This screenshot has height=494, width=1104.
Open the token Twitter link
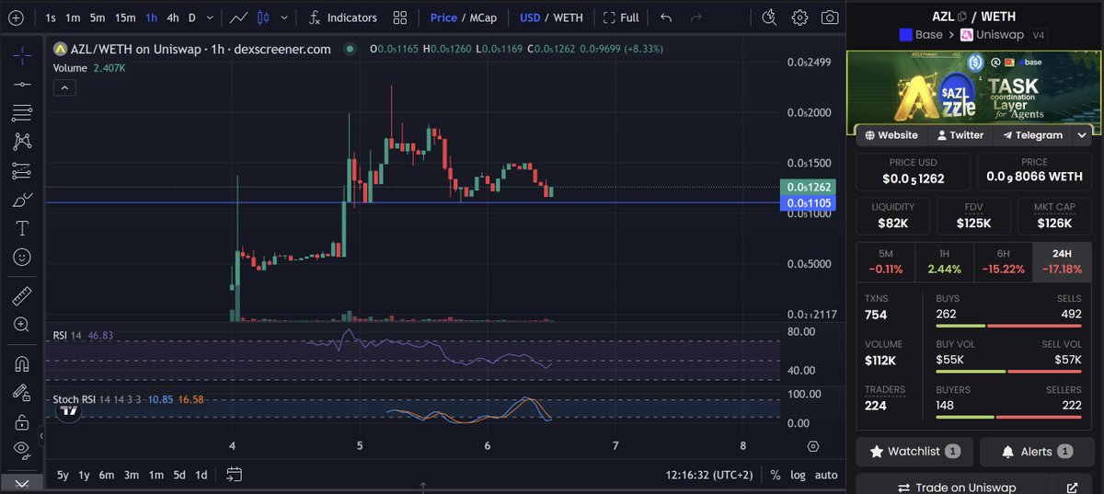coord(960,135)
